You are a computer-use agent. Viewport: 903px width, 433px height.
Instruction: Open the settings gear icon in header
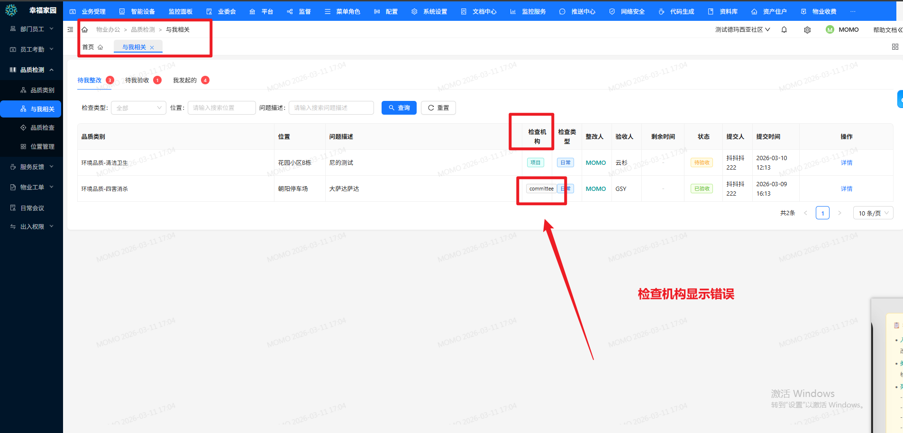click(807, 30)
